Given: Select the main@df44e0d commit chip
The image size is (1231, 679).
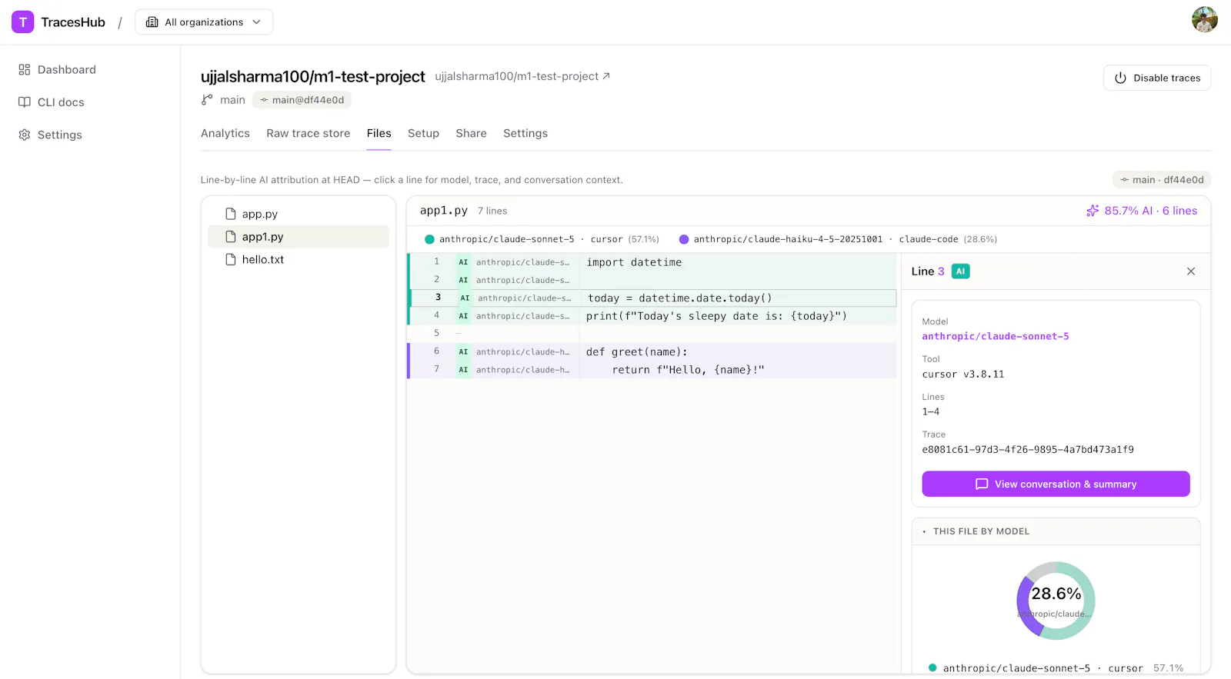Looking at the screenshot, I should 302,100.
